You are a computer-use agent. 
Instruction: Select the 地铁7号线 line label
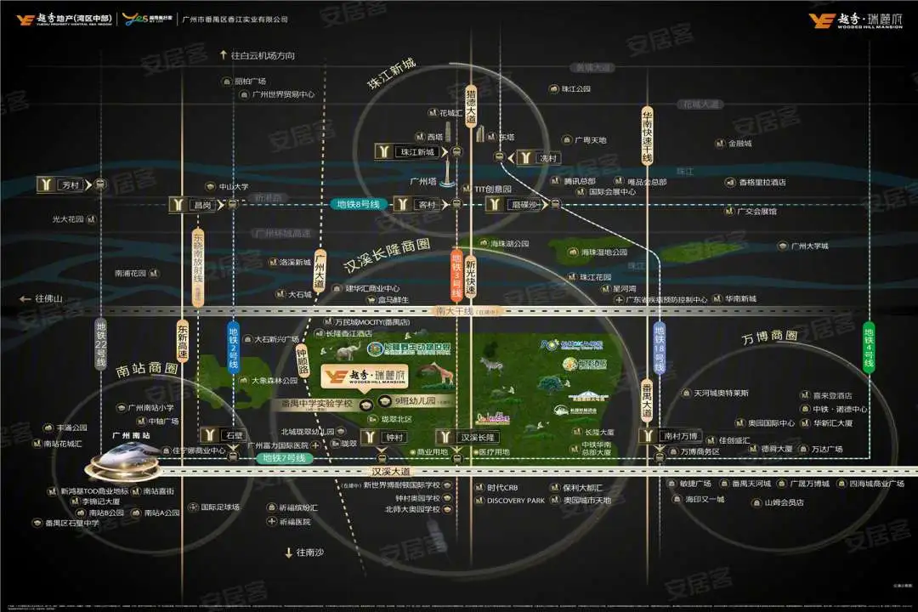(284, 458)
